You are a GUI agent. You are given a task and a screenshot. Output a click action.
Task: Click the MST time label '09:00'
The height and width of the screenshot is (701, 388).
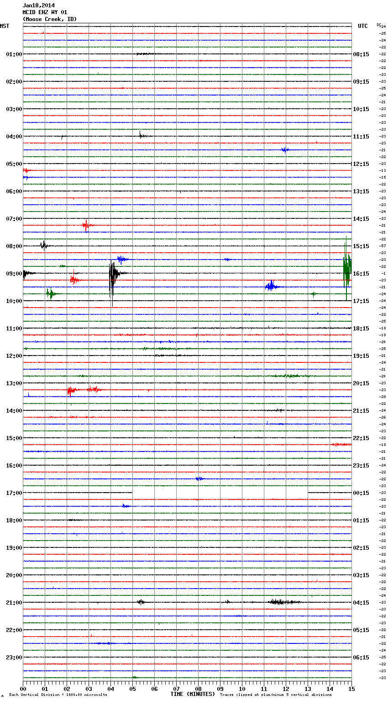pos(14,274)
